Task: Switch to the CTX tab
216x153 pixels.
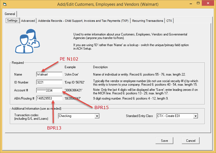Action: 169,21
